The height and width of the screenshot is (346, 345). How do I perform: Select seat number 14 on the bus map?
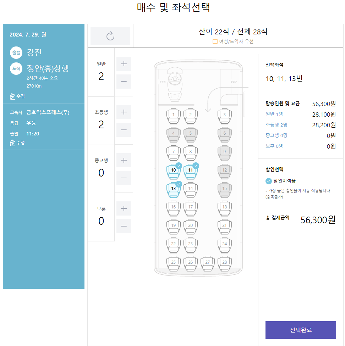coord(191,189)
